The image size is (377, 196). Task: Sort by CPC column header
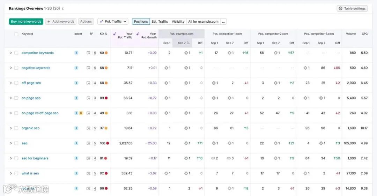coord(364,34)
